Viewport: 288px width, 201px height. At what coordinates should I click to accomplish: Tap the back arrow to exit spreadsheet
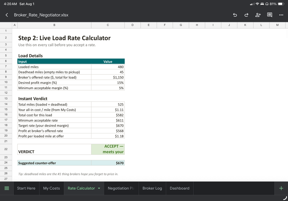pyautogui.click(x=7, y=15)
